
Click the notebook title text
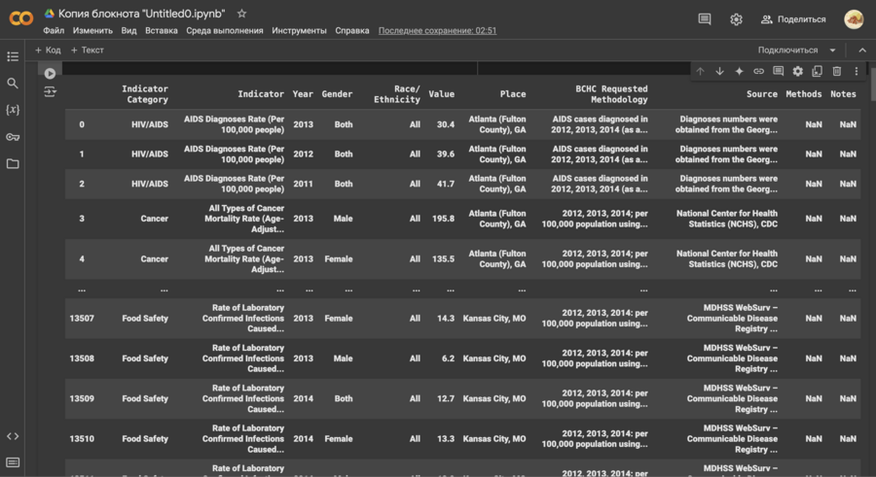(142, 14)
